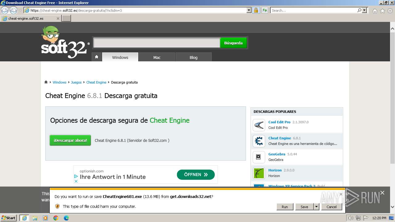Image resolution: width=395 pixels, height=222 pixels.
Task: Click the ÖFFNEN ad button
Action: click(196, 175)
